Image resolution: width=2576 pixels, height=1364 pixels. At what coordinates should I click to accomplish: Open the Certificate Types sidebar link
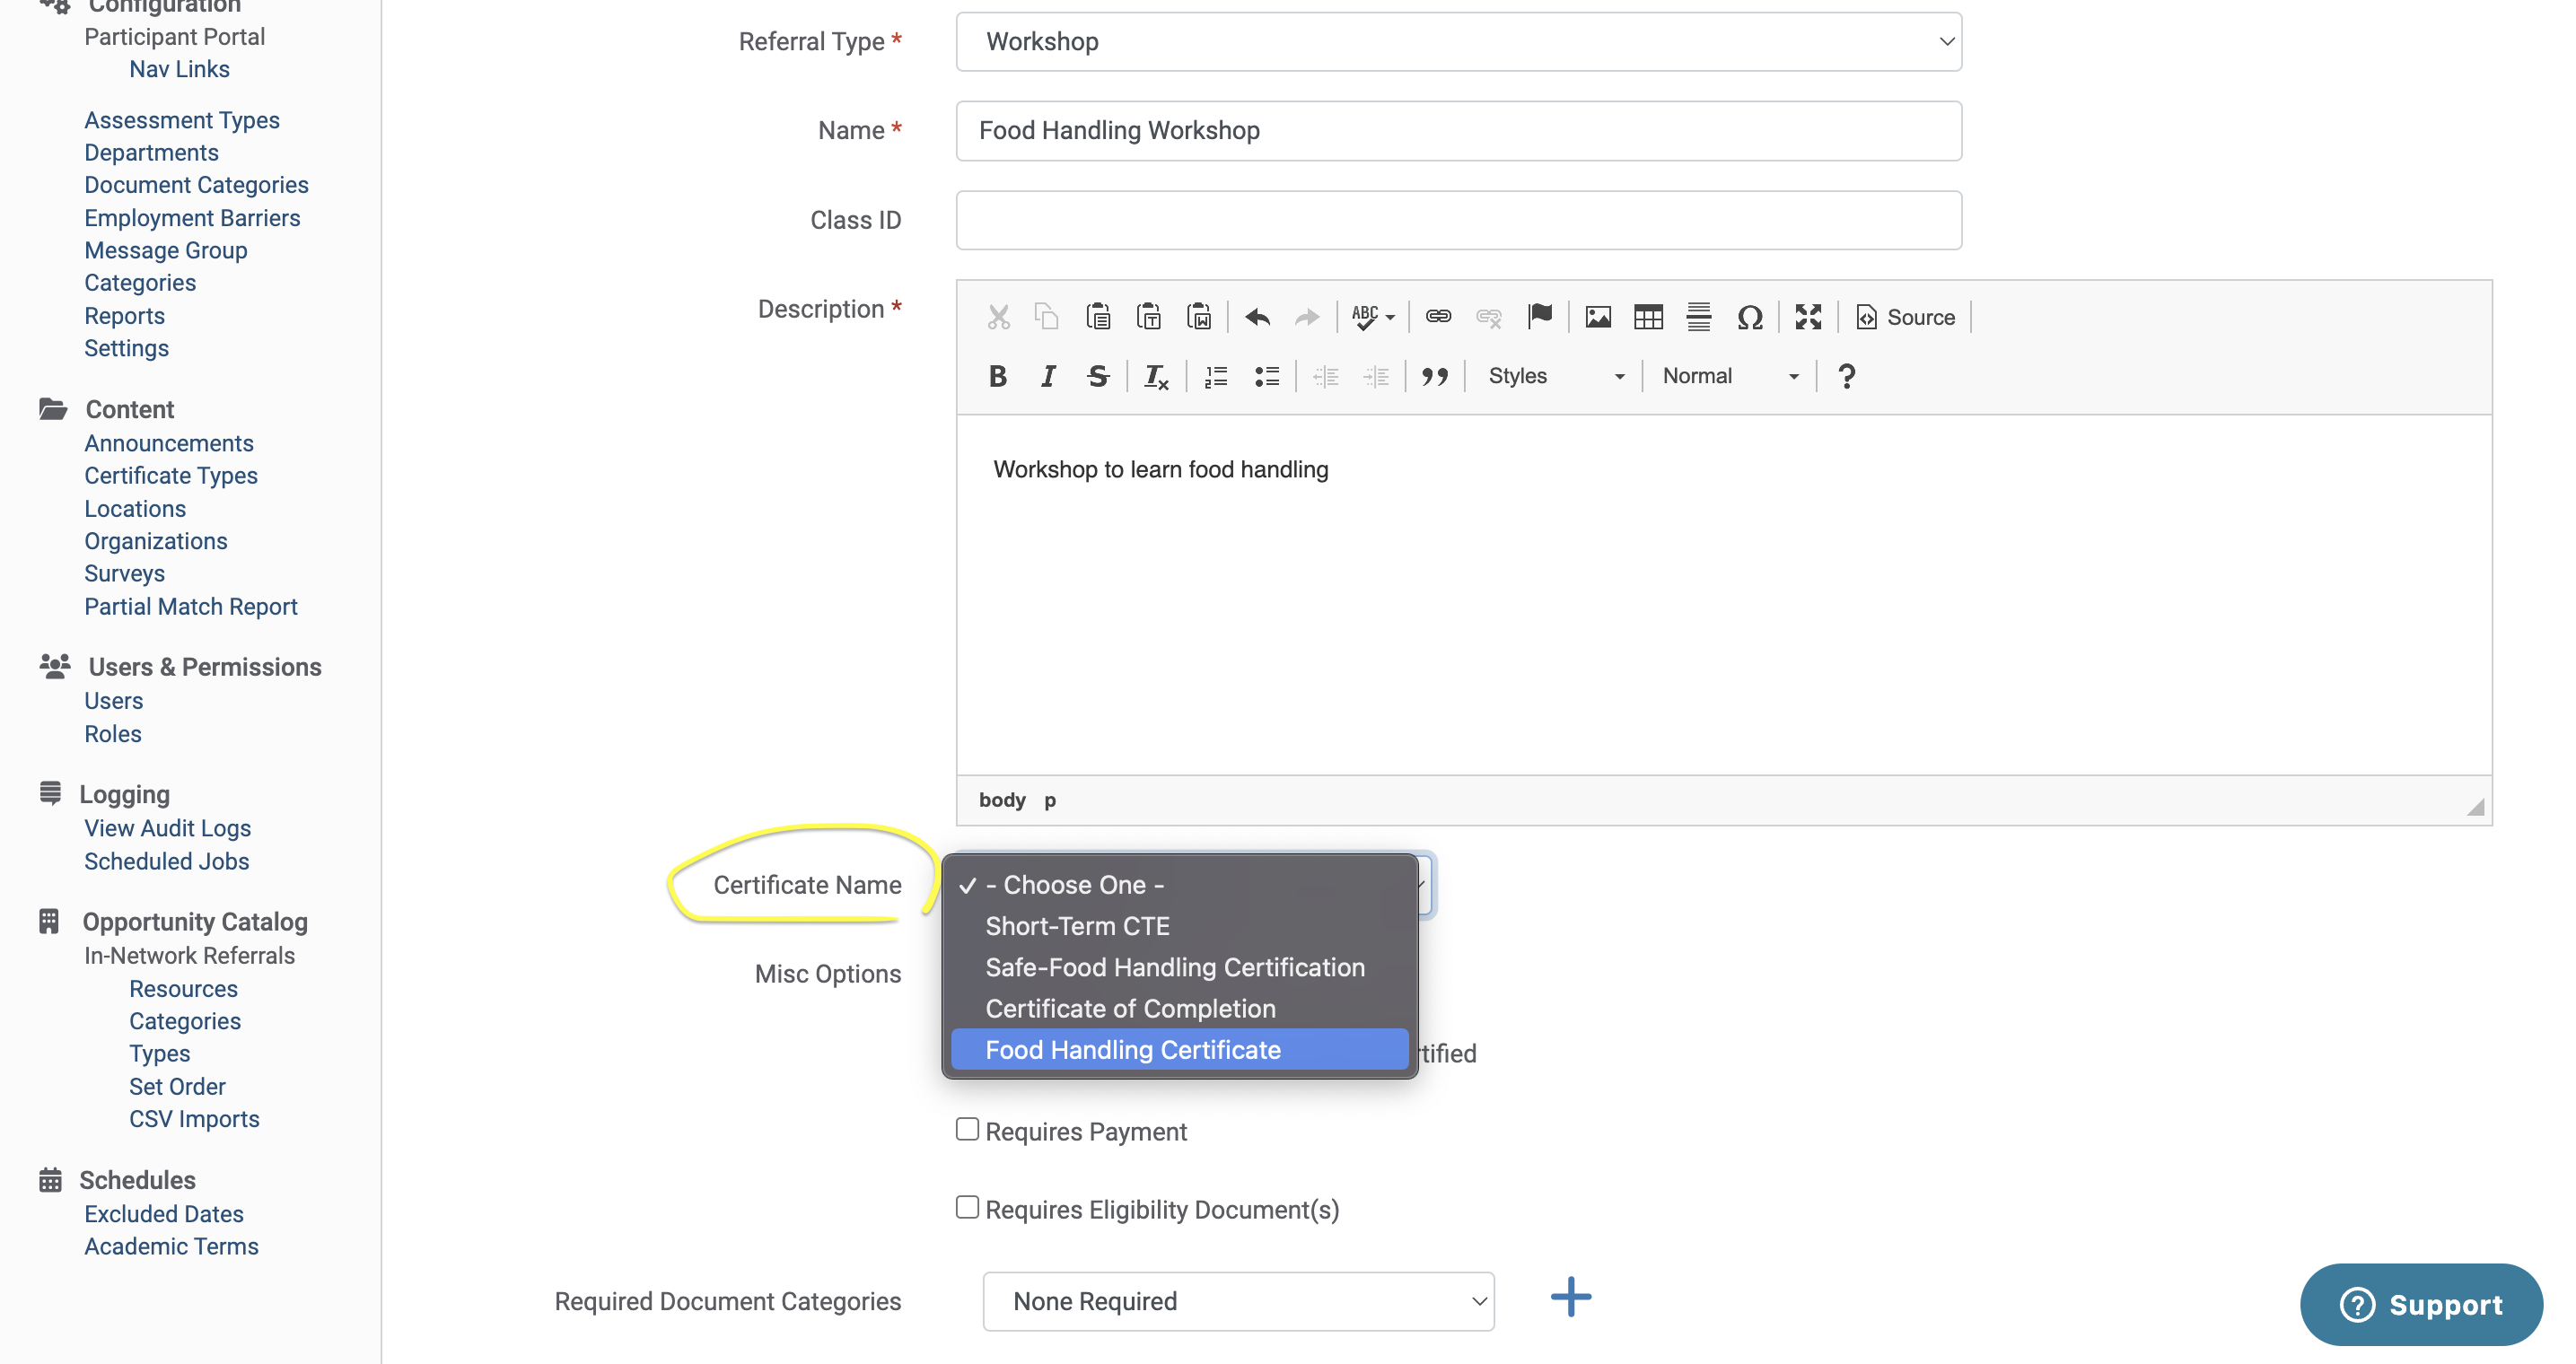point(171,476)
